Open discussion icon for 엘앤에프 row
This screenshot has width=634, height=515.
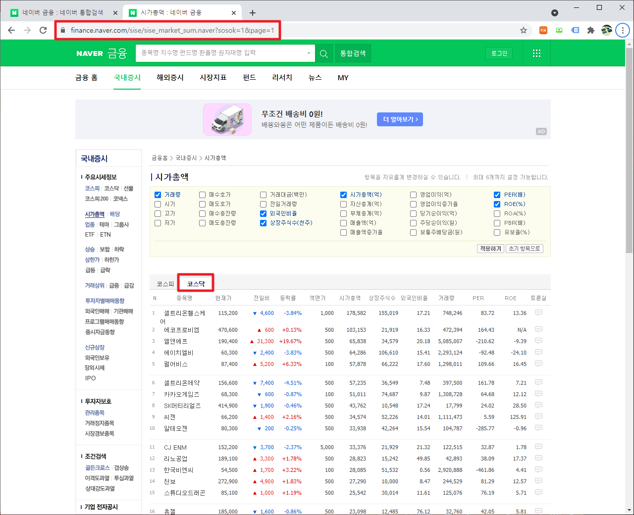coord(538,341)
